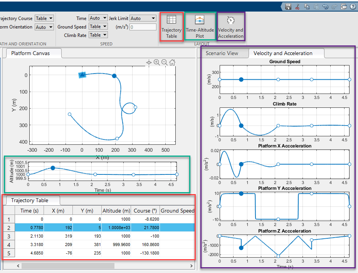358x273 pixels.
Task: Restore the canvas view with the home icon
Action: coord(172,62)
